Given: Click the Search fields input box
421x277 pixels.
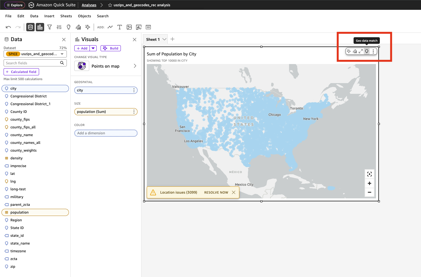Looking at the screenshot, I should point(32,63).
